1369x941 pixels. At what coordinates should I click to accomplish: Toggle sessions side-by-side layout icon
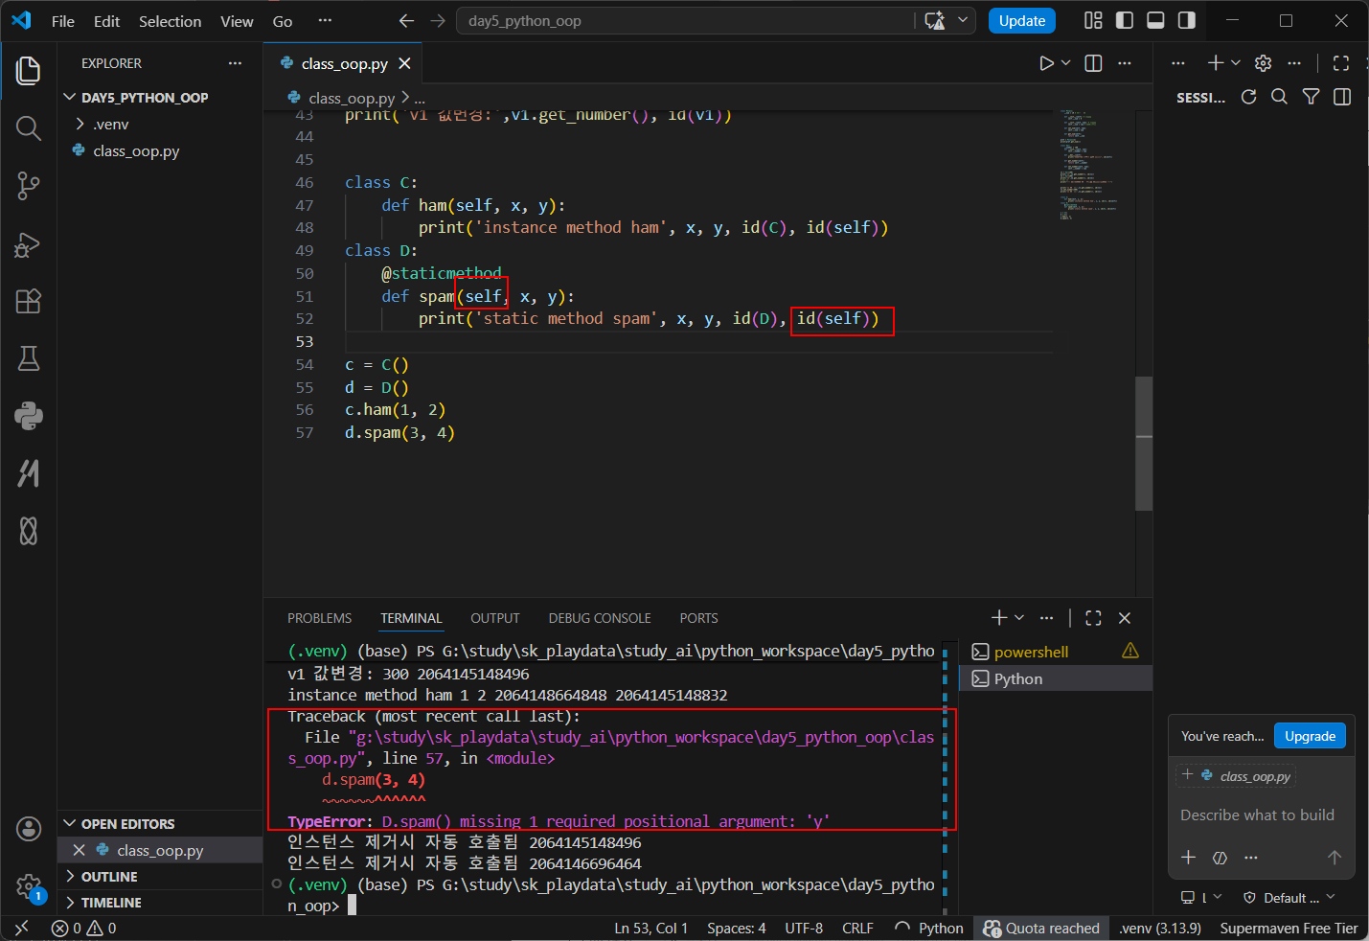tap(1342, 97)
